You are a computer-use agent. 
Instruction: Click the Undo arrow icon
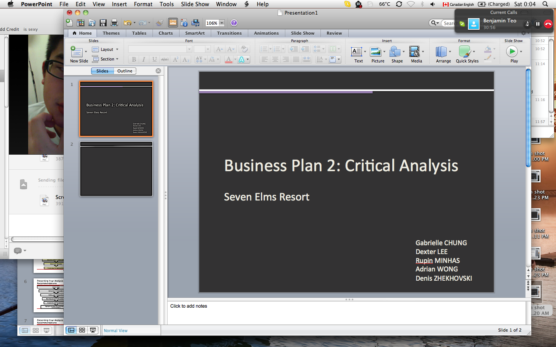(x=127, y=23)
